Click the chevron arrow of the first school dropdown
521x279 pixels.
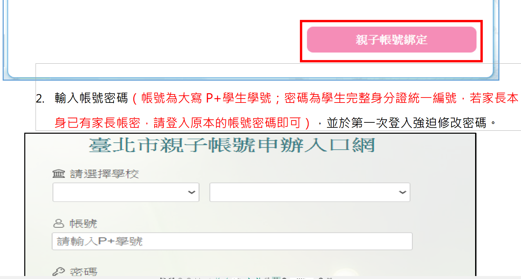coord(192,192)
